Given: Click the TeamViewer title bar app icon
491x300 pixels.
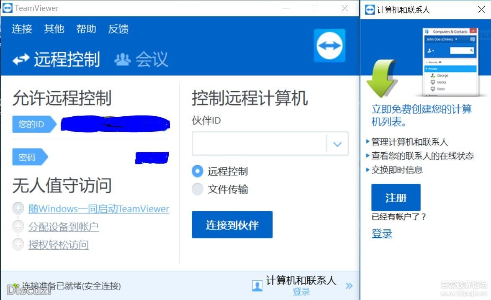Looking at the screenshot, I should pos(8,8).
